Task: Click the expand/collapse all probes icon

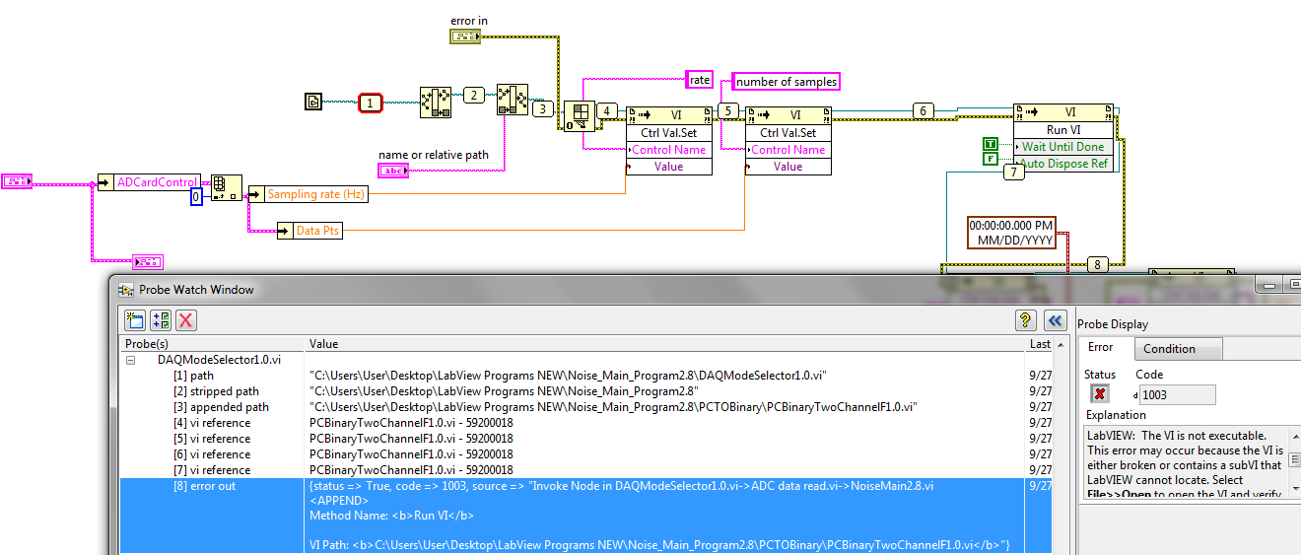Action: coord(161,319)
